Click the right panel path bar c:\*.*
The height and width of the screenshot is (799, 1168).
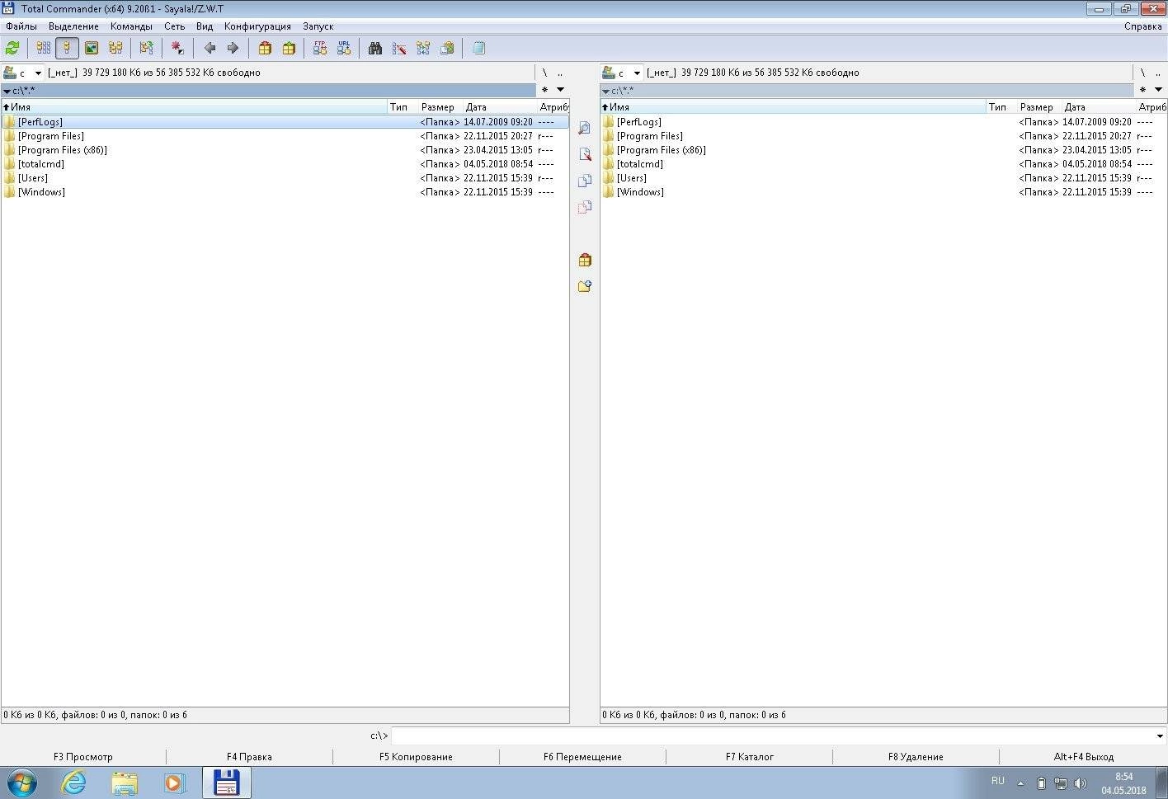click(x=867, y=90)
